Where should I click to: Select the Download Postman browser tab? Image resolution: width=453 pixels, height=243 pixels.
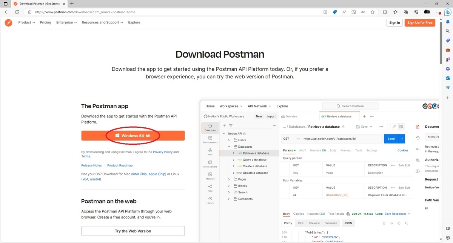[x=39, y=4]
